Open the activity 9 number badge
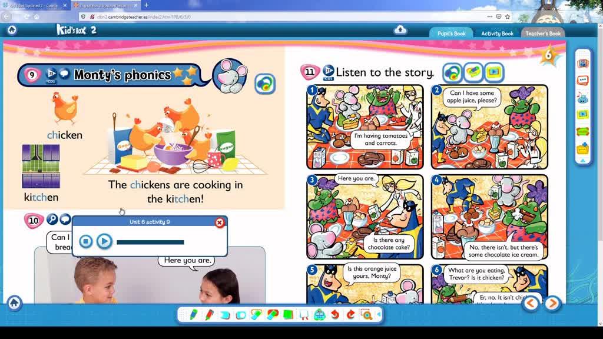The height and width of the screenshot is (339, 603). tap(32, 75)
